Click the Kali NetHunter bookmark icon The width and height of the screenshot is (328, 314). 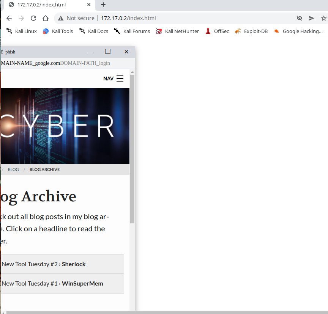[x=159, y=31]
